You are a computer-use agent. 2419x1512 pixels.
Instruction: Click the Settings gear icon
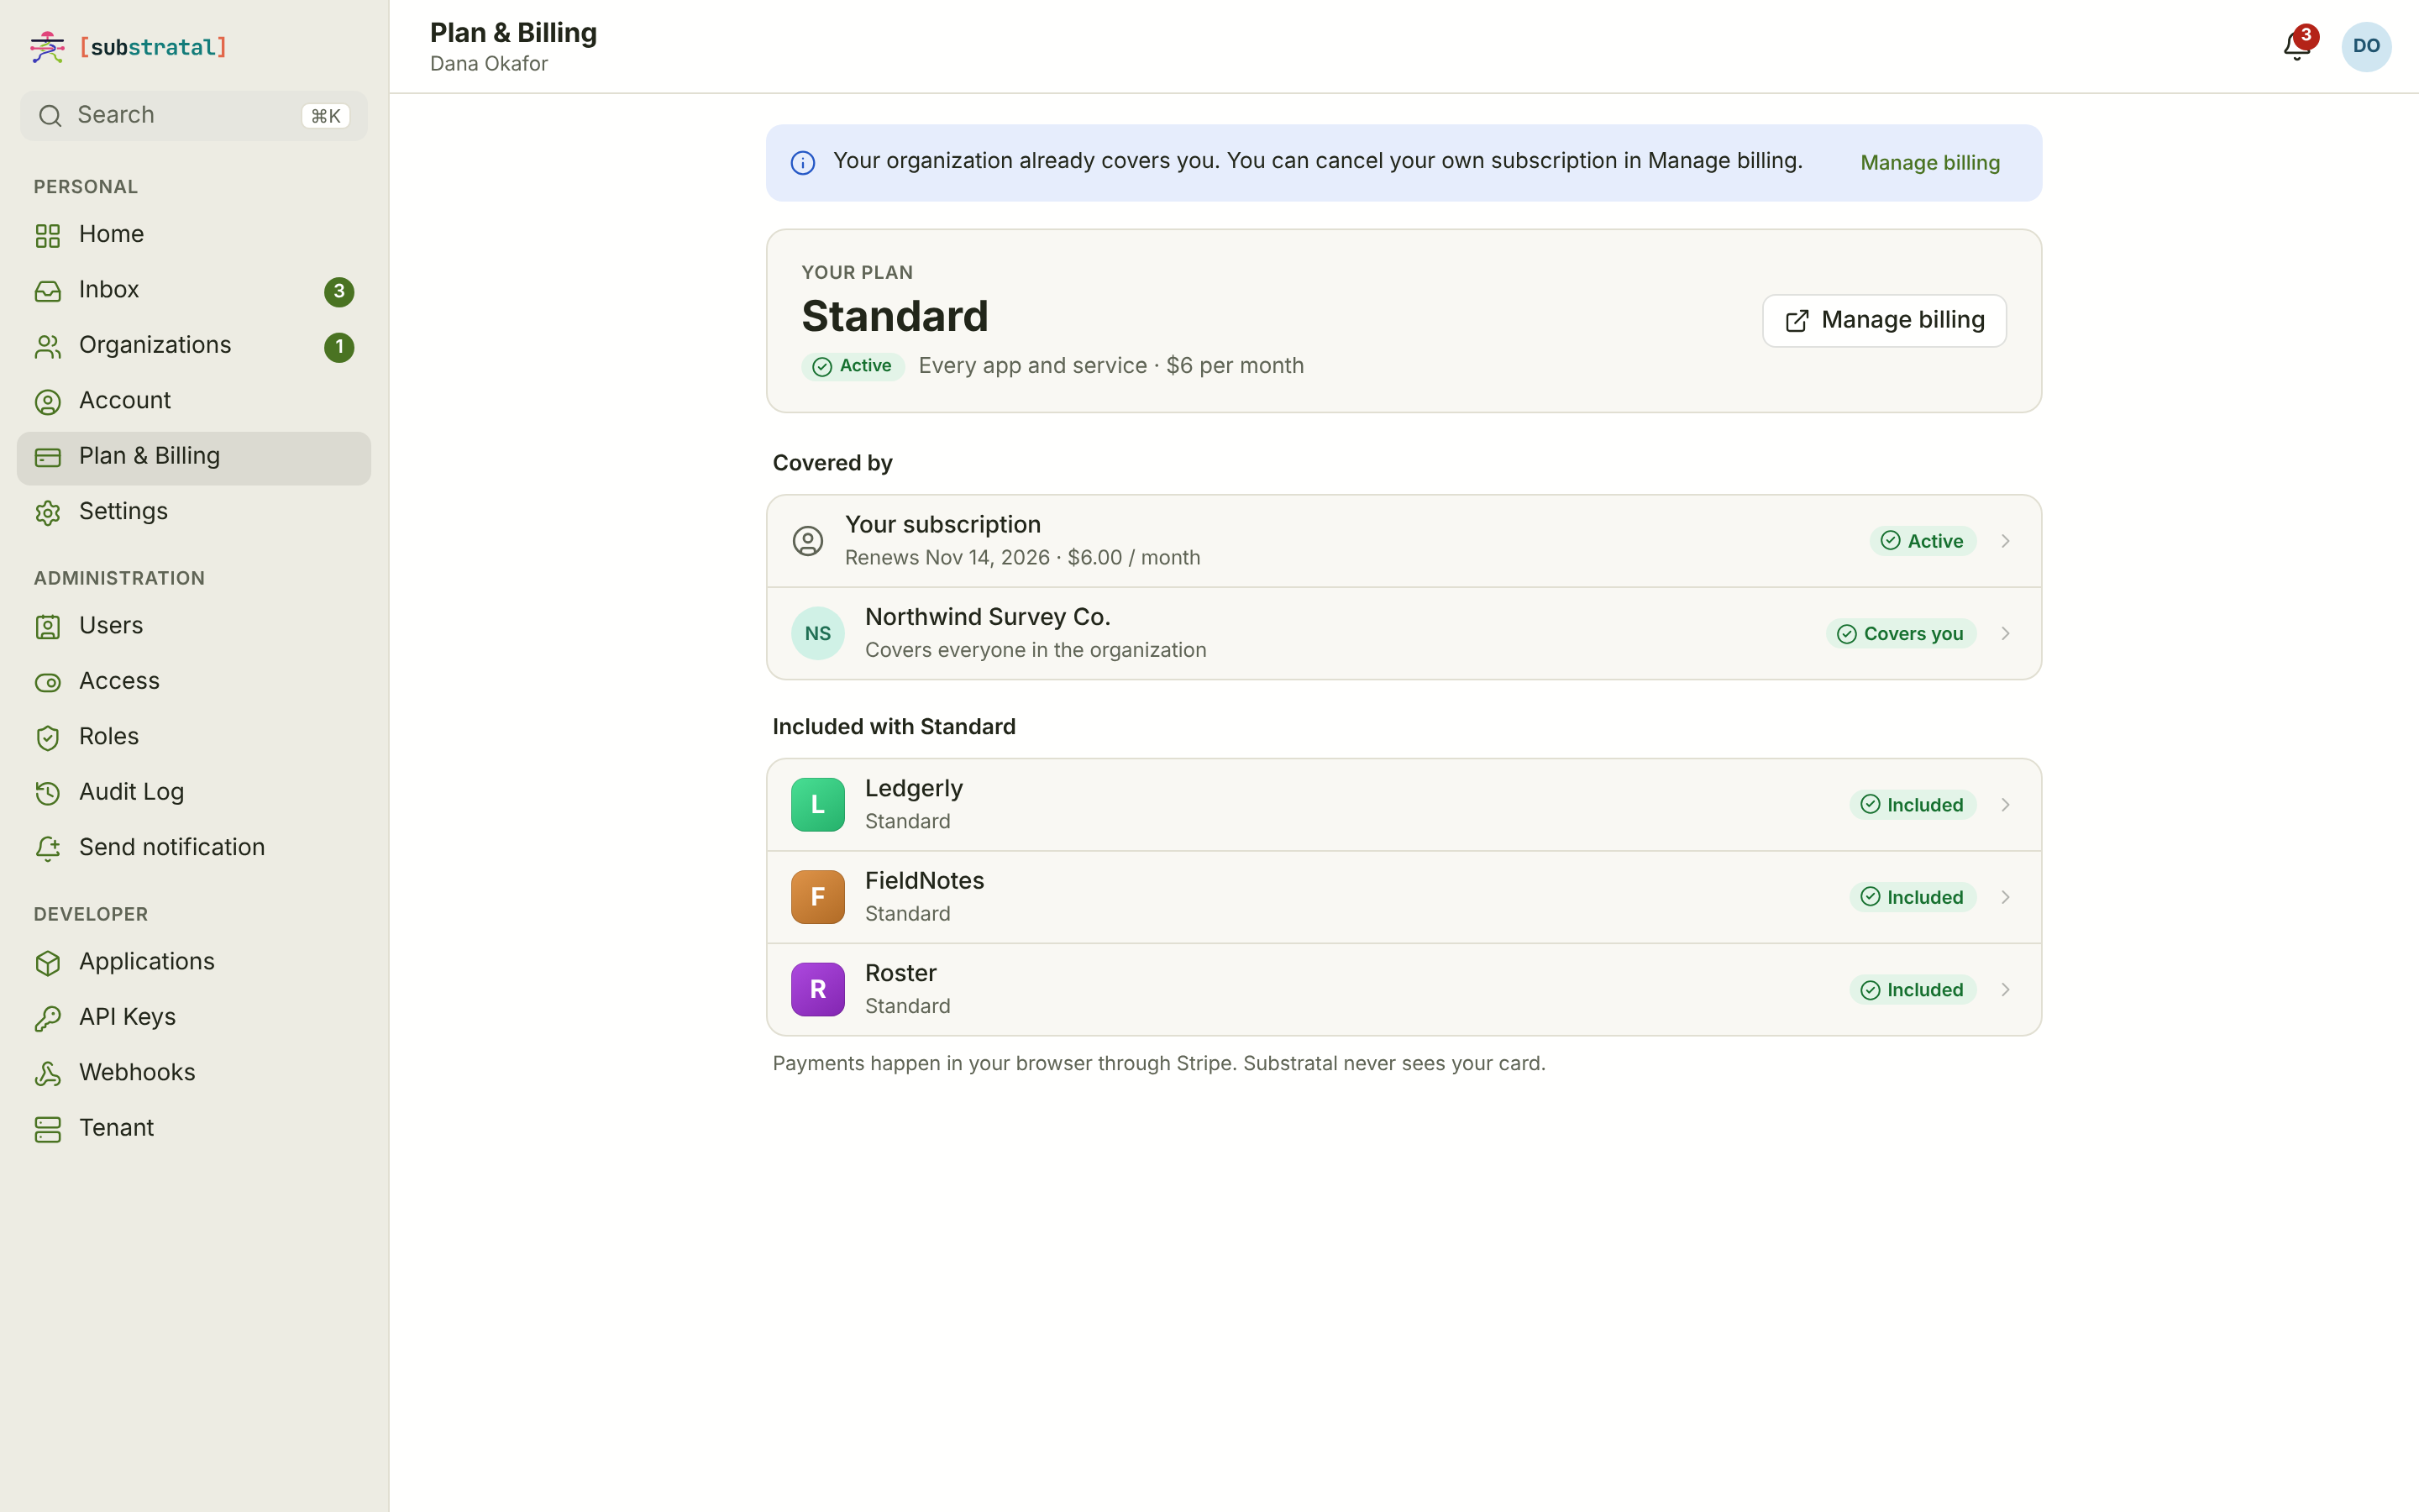coord(48,513)
